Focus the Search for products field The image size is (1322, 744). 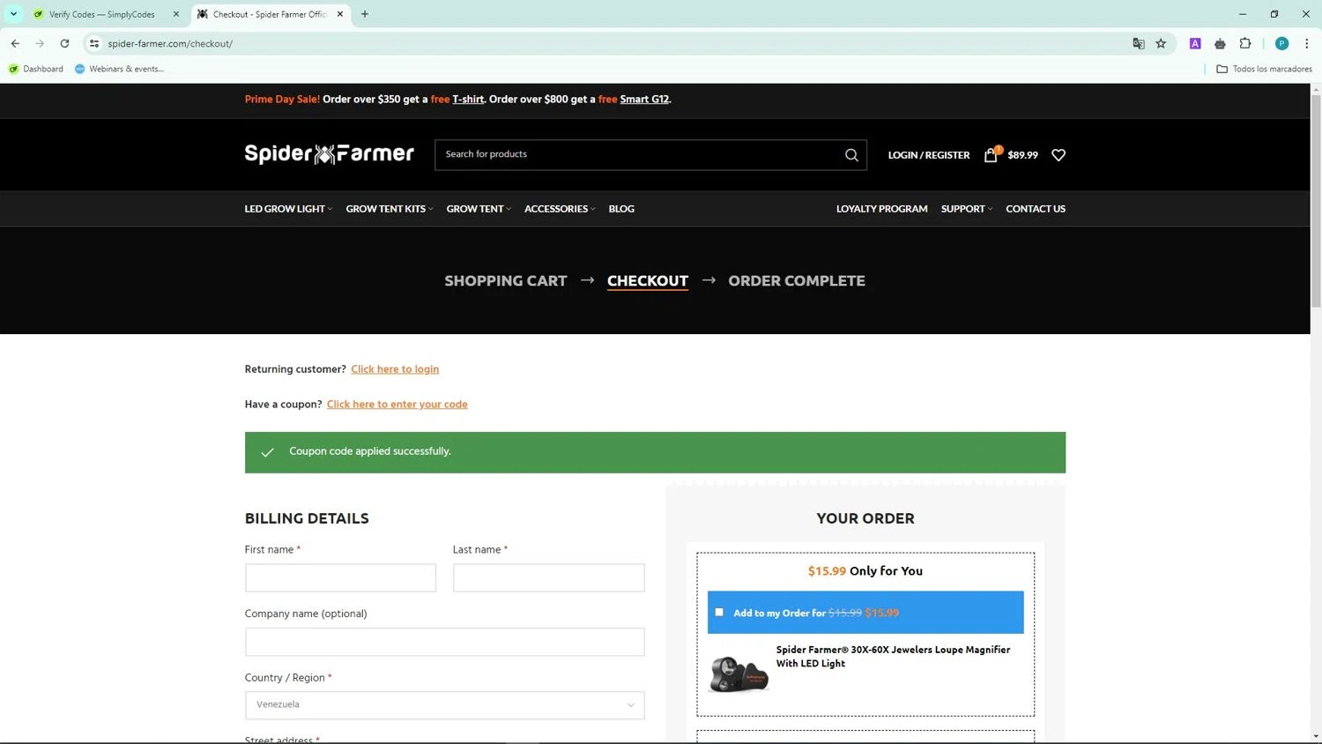(639, 155)
